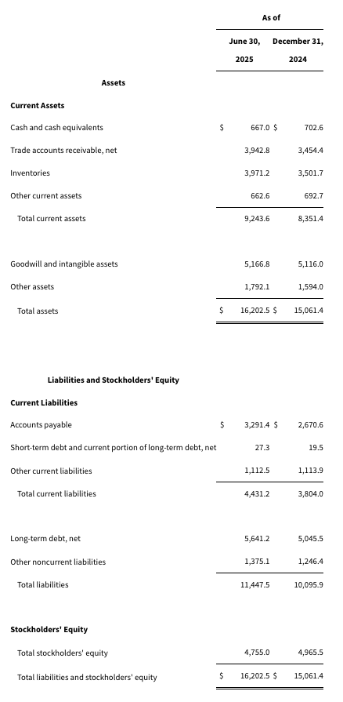
Task: Select Total stockholders' equity value 4,965.5
Action: [x=310, y=653]
